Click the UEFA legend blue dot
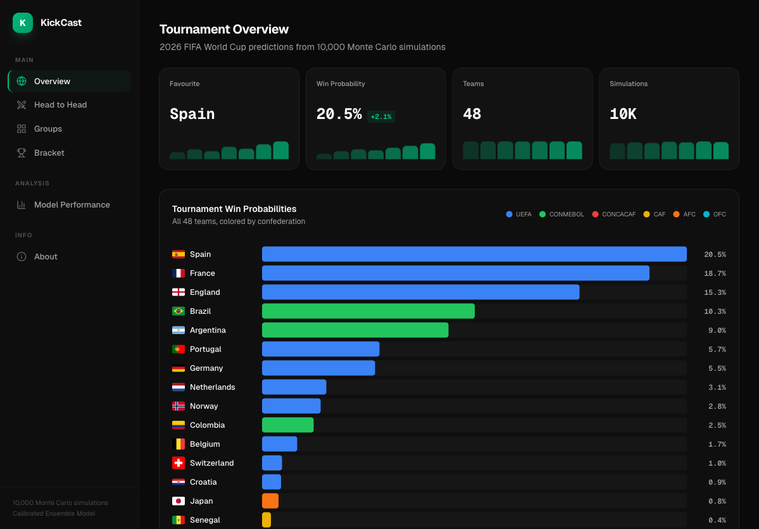This screenshot has height=529, width=759. (x=509, y=215)
